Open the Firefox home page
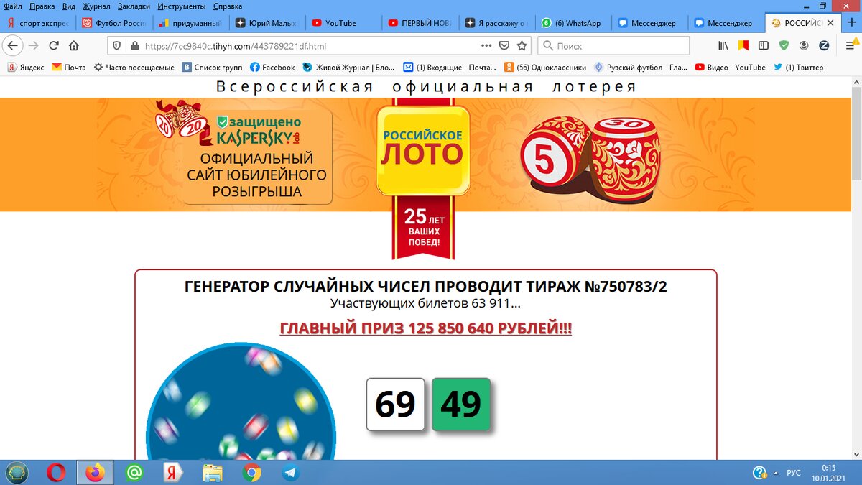The image size is (862, 485). pos(73,46)
